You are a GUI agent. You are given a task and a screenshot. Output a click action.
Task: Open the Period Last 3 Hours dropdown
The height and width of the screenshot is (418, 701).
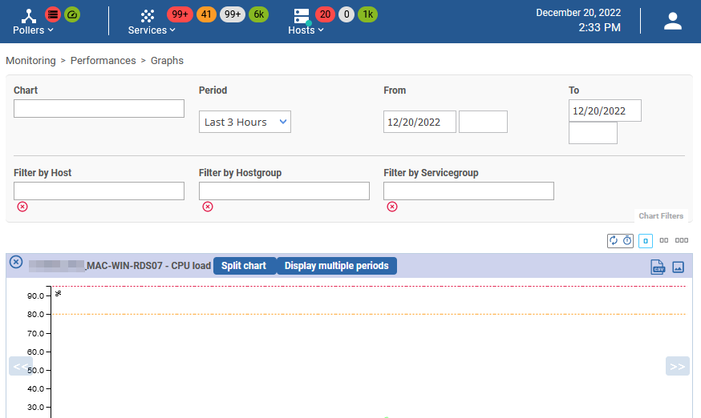[x=245, y=122]
